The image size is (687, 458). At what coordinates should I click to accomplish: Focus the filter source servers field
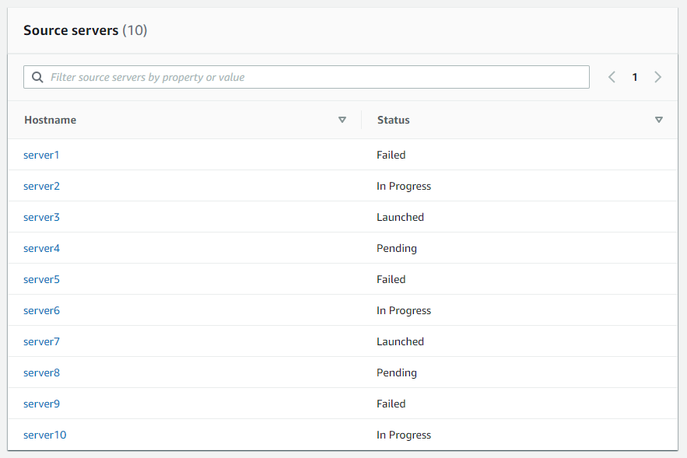point(307,77)
